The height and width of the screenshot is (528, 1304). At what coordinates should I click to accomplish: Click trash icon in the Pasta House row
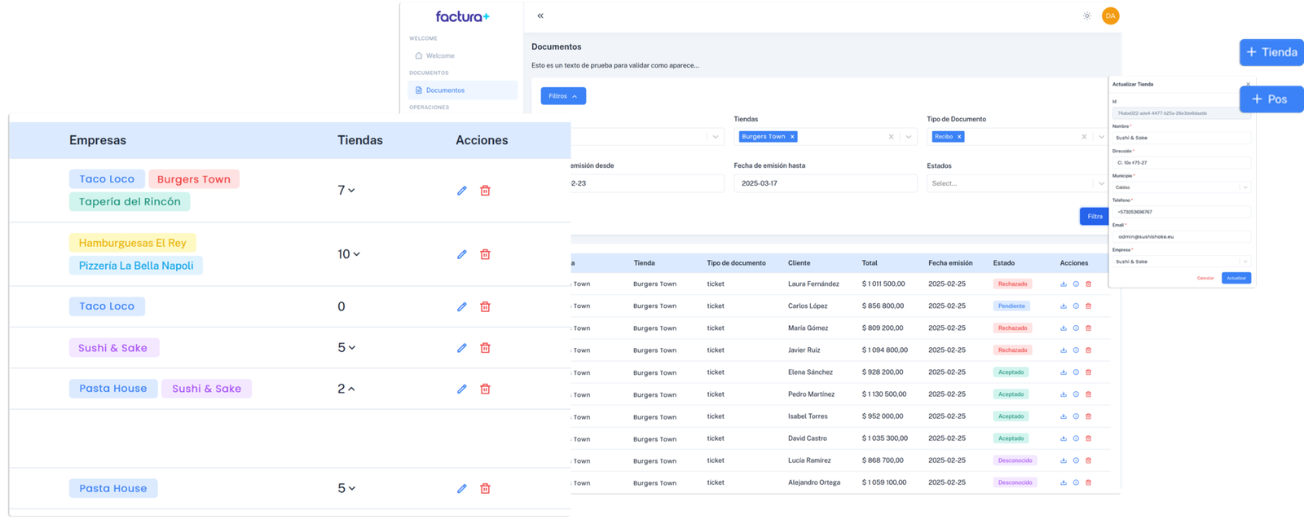pyautogui.click(x=485, y=489)
